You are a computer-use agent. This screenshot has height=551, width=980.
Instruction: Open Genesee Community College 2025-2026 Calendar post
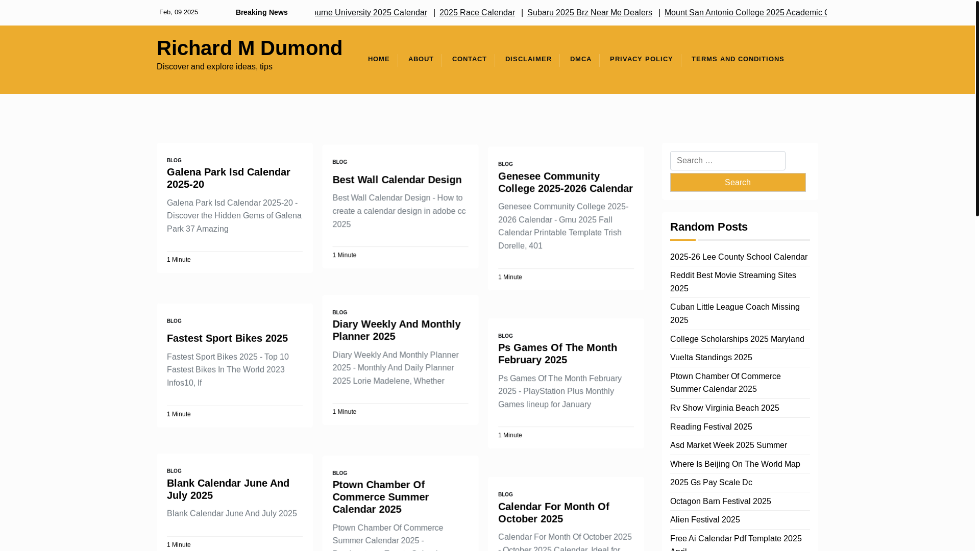coord(566,182)
